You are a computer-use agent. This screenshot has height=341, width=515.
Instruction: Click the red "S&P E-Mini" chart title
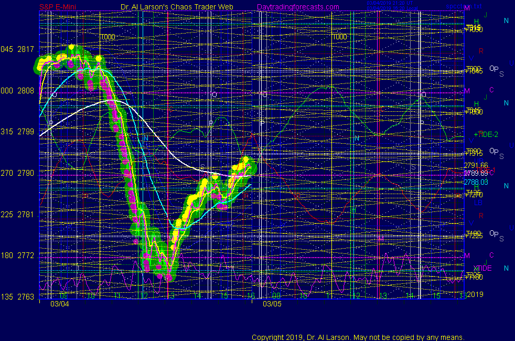[58, 7]
